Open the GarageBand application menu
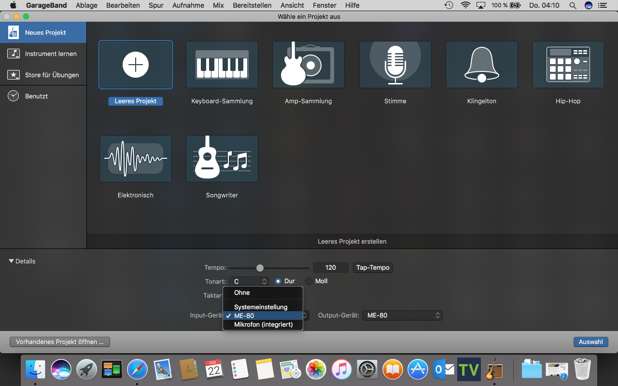This screenshot has height=386, width=618. click(47, 5)
